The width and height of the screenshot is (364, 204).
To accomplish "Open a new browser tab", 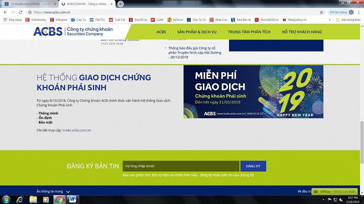I will [x=120, y=4].
